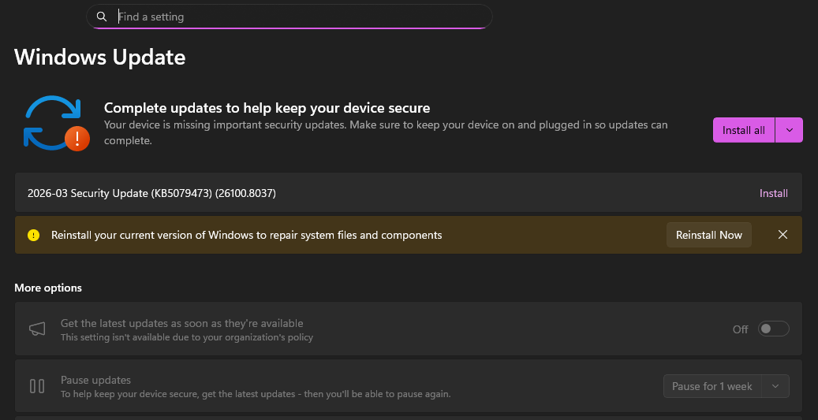Image resolution: width=818 pixels, height=420 pixels.
Task: Toggle Get the latest updates switch
Action: [x=773, y=329]
